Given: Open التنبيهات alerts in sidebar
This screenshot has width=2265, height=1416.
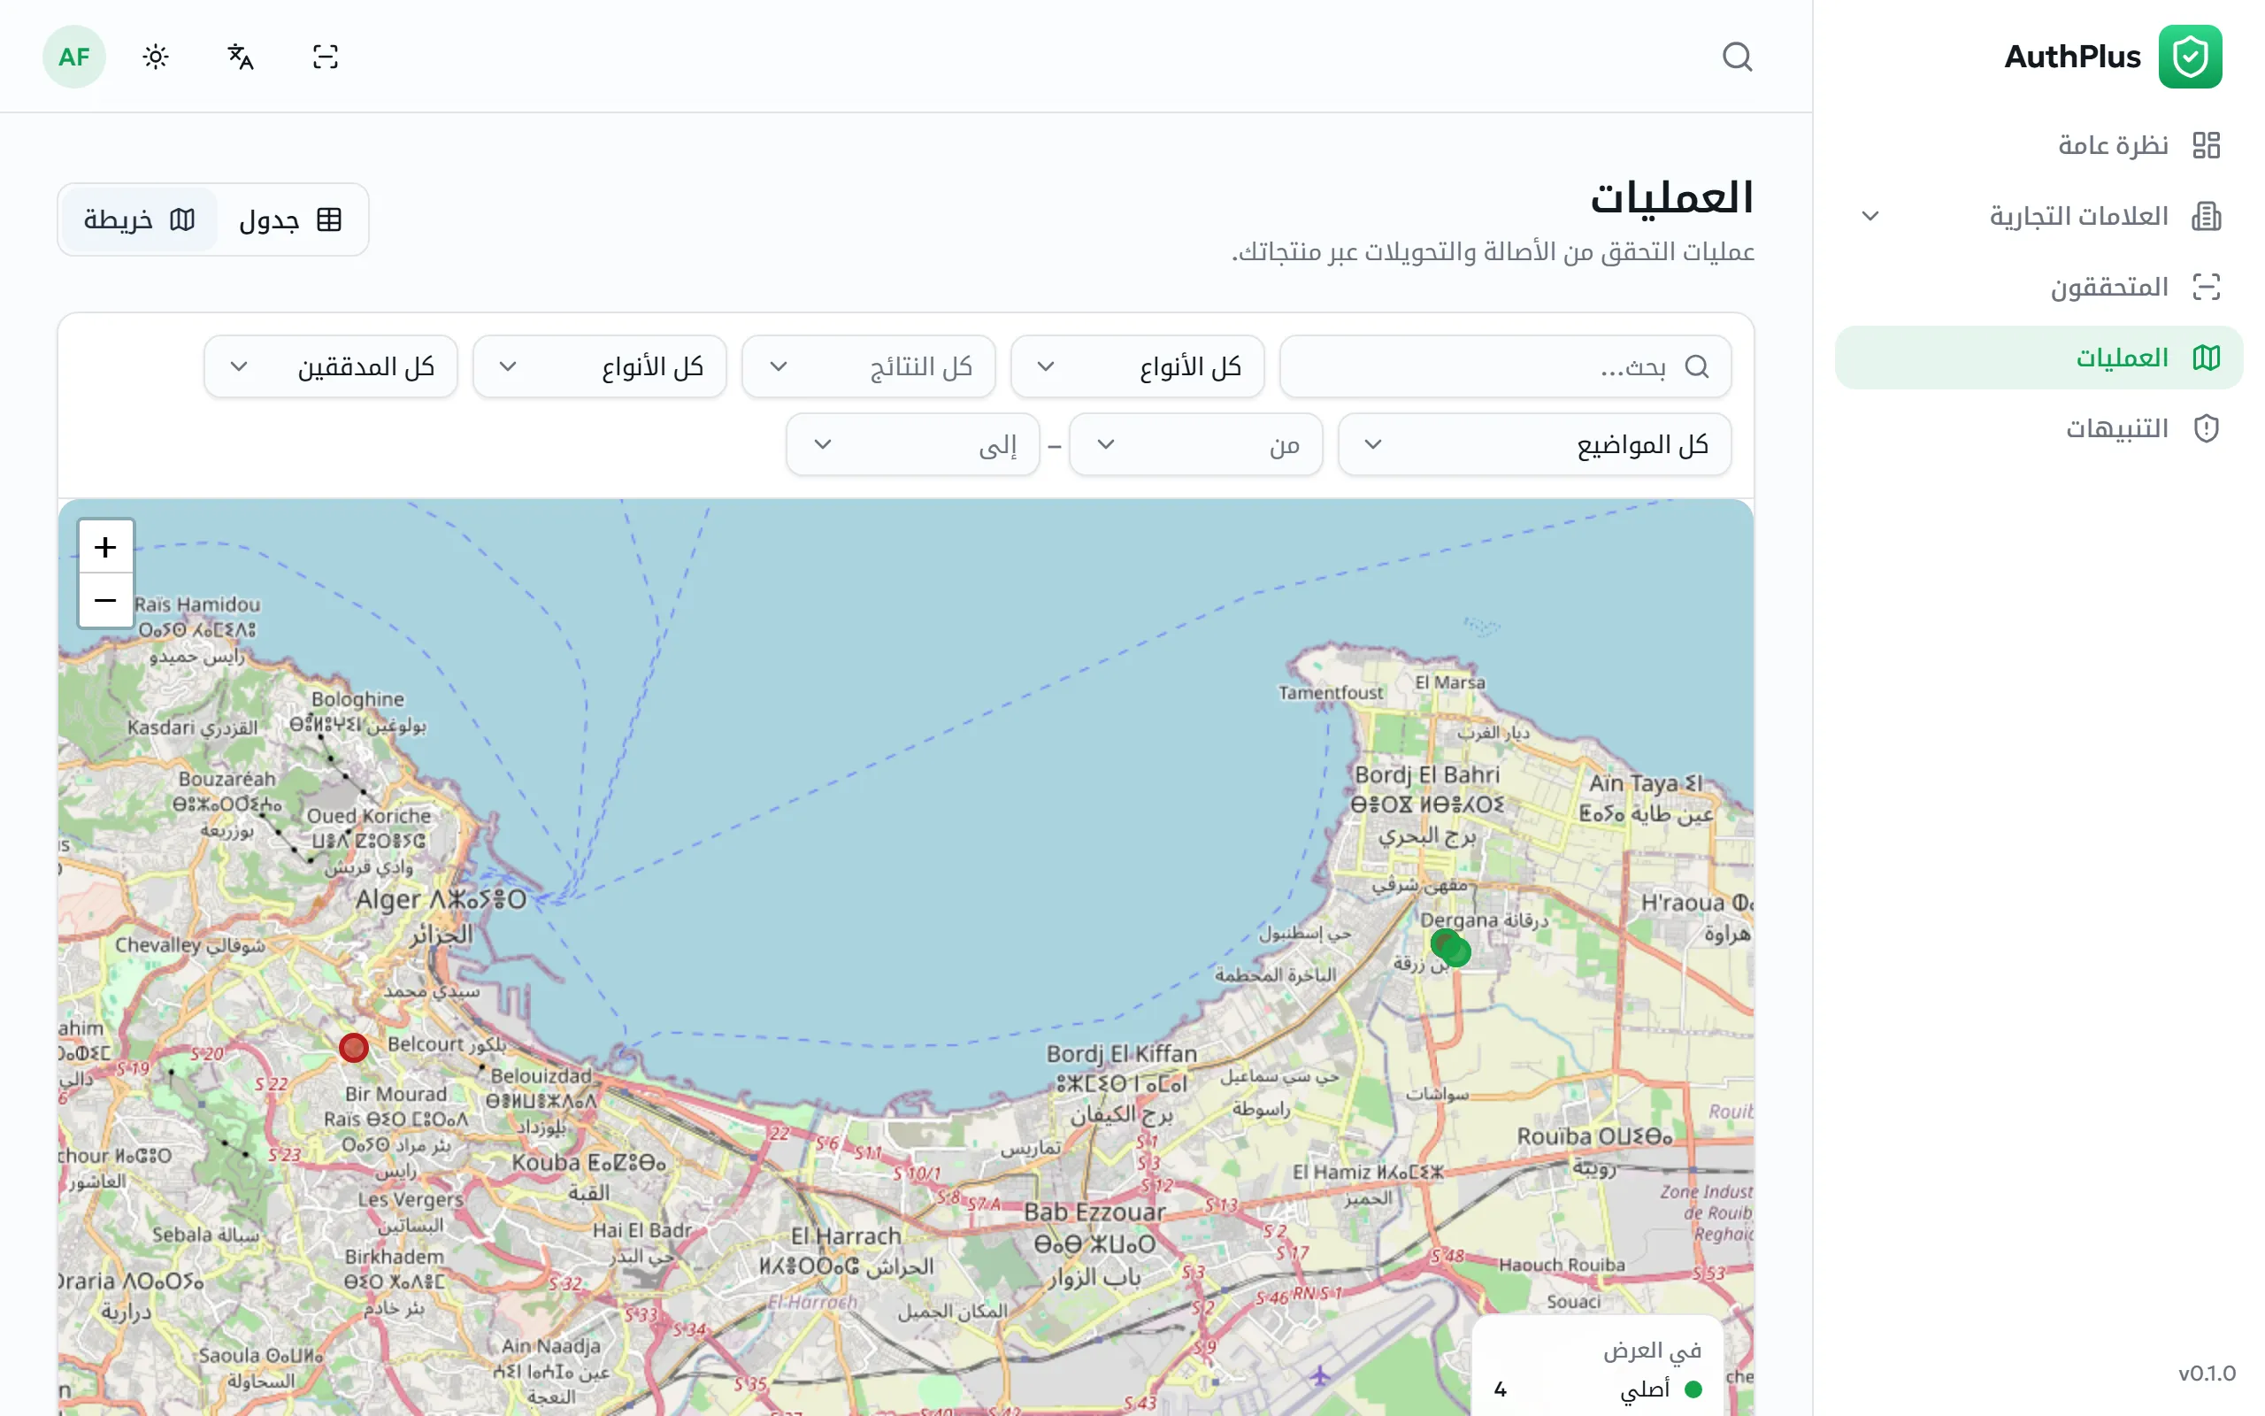Looking at the screenshot, I should (x=2038, y=429).
